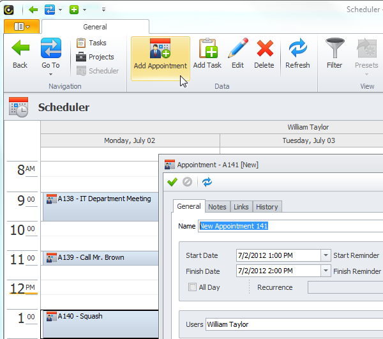Image resolution: width=383 pixels, height=339 pixels.
Task: Click the red Delete icon
Action: coord(264,50)
